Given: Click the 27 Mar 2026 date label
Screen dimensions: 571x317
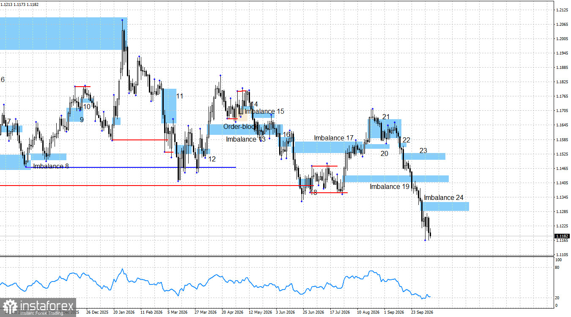Looking at the screenshot, I should [206, 313].
